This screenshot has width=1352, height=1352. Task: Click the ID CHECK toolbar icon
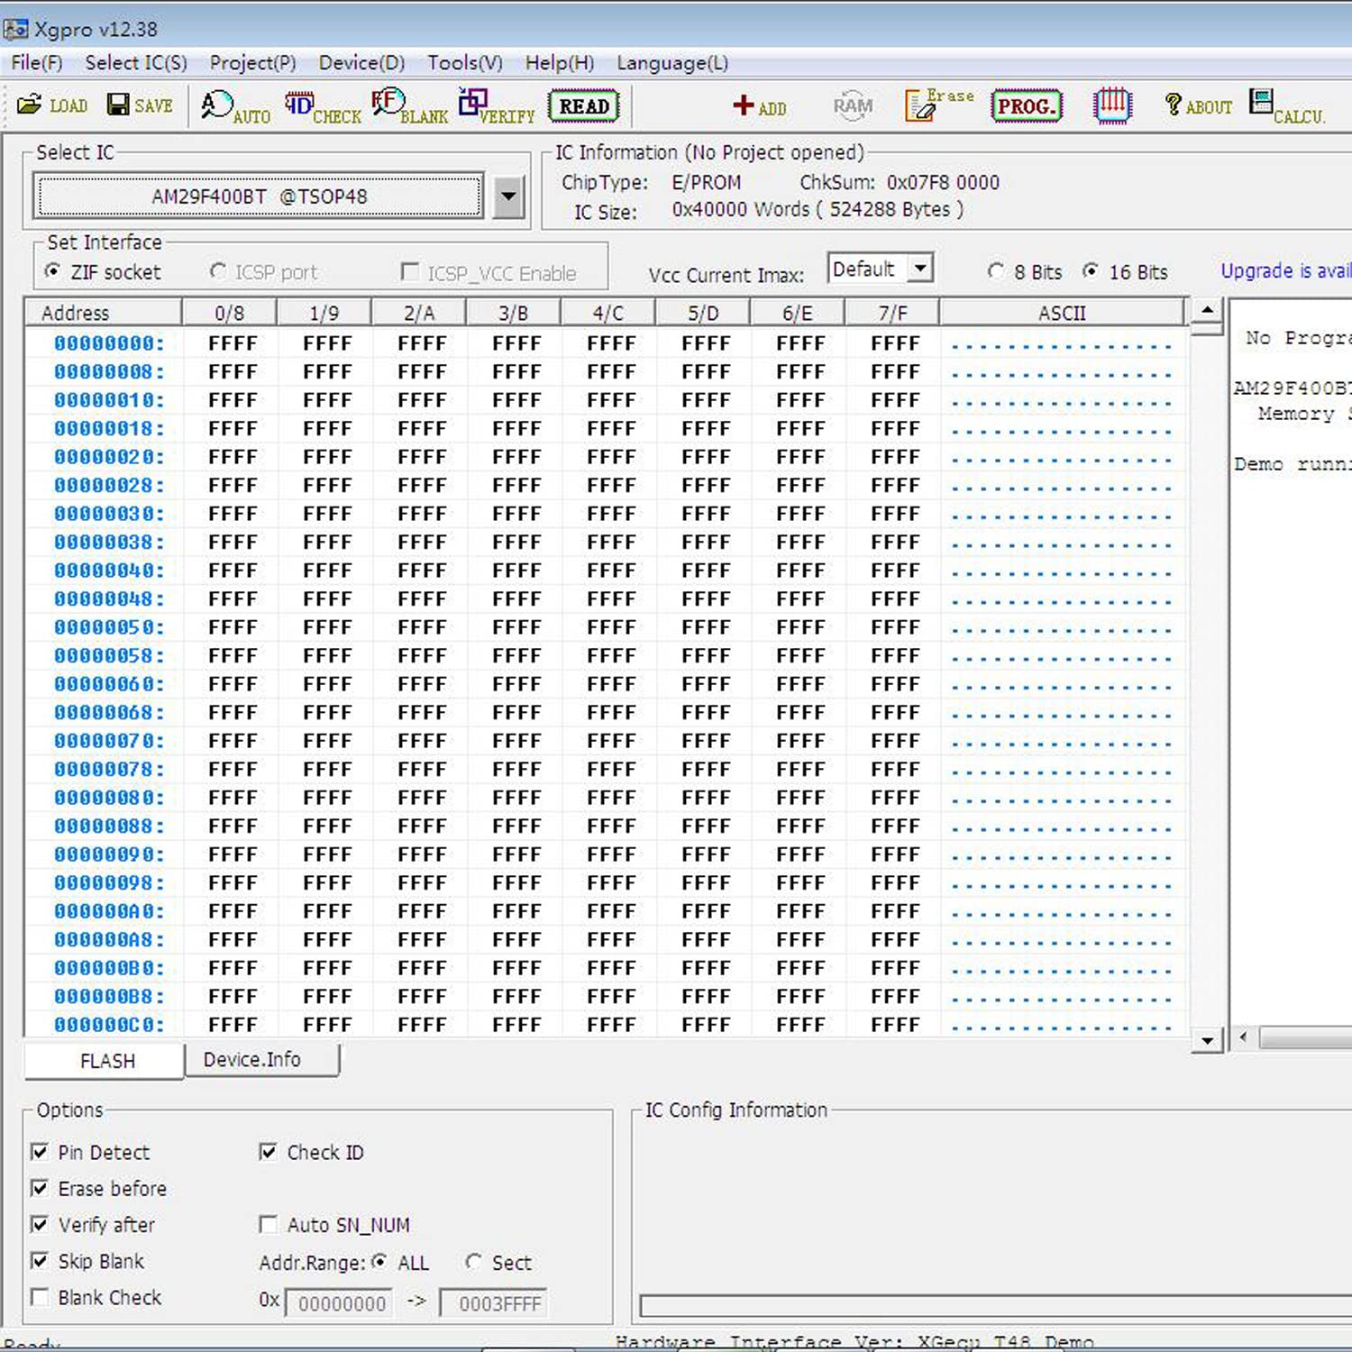tap(321, 107)
